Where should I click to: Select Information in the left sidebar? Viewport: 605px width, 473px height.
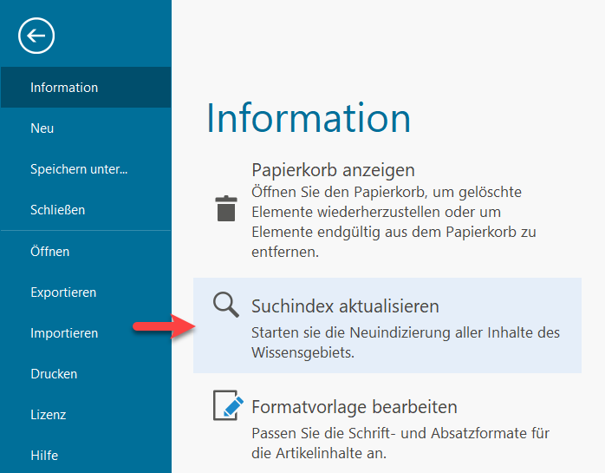[64, 88]
